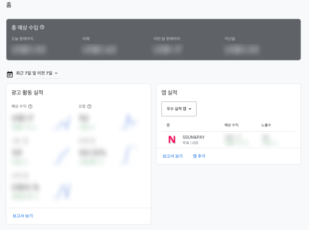Image resolution: width=309 pixels, height=230 pixels.
Task: Select the SSUN&PAY app name
Action: pyautogui.click(x=193, y=137)
